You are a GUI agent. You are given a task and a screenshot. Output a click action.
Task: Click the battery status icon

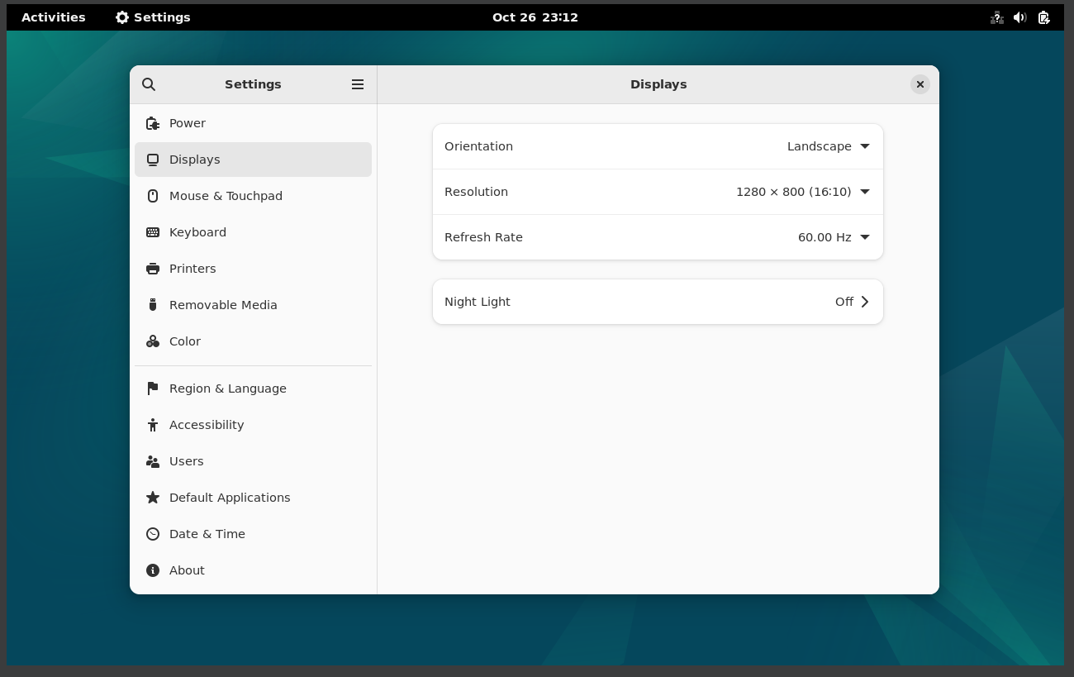(x=1043, y=17)
